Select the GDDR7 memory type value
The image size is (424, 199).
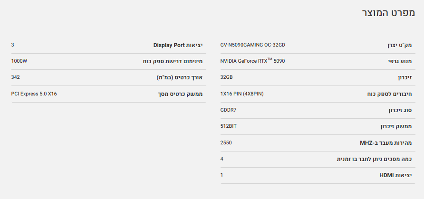click(228, 110)
